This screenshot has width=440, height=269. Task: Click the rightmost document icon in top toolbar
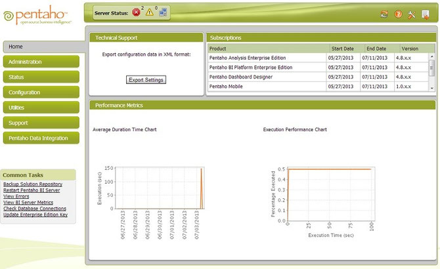pos(426,14)
